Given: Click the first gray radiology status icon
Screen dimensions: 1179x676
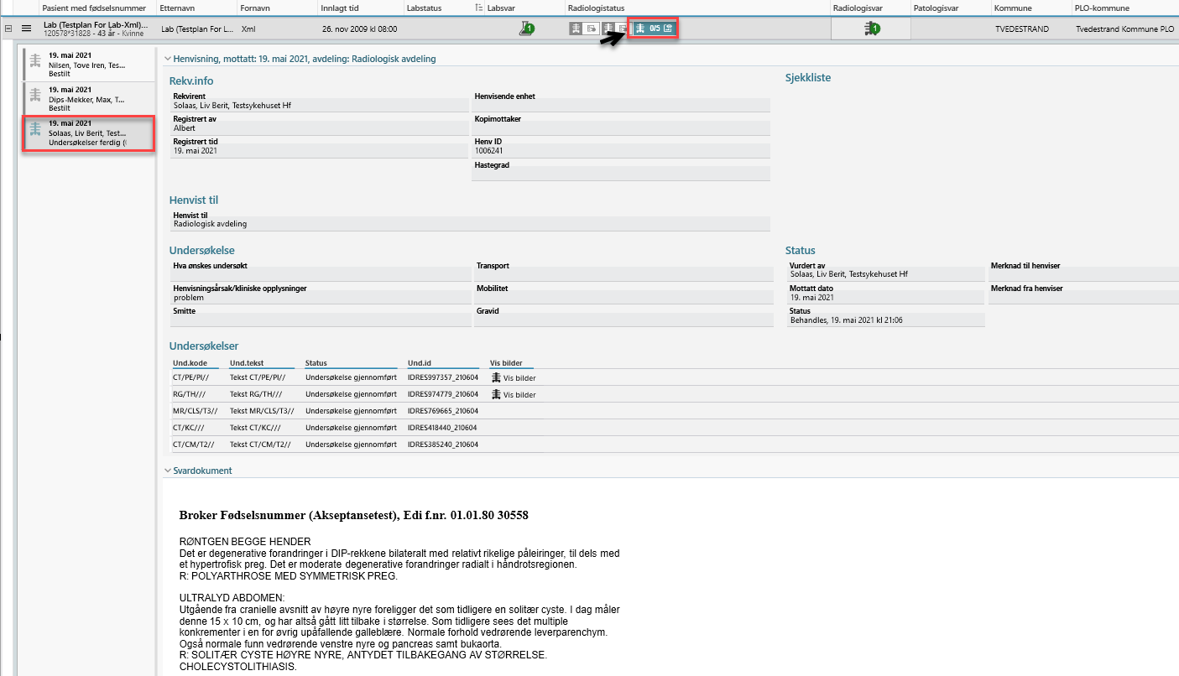Looking at the screenshot, I should (583, 29).
